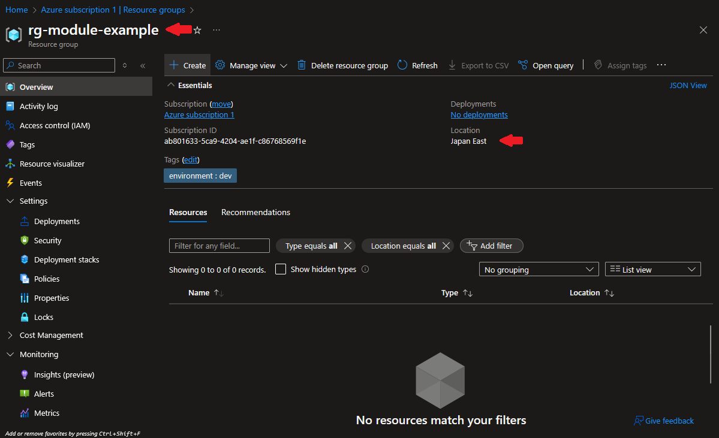Image resolution: width=719 pixels, height=438 pixels.
Task: Click Create in the toolbar
Action: (x=188, y=65)
